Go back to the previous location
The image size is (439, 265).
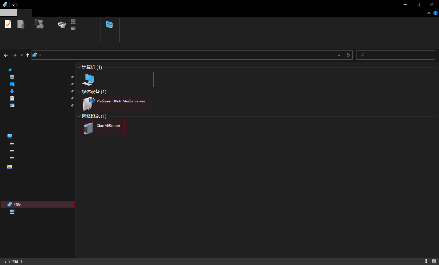(x=6, y=55)
